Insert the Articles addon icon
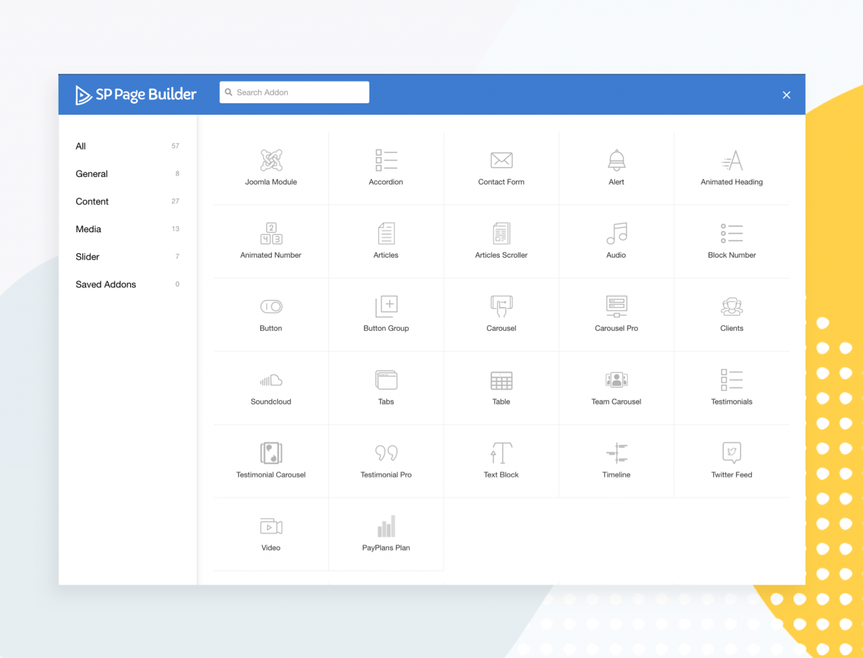Screen dimensions: 863x658 pos(386,234)
